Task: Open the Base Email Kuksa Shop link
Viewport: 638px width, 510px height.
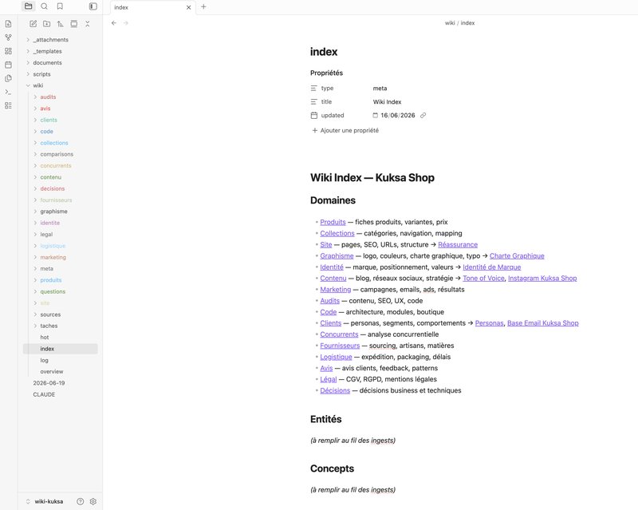Action: pos(543,323)
